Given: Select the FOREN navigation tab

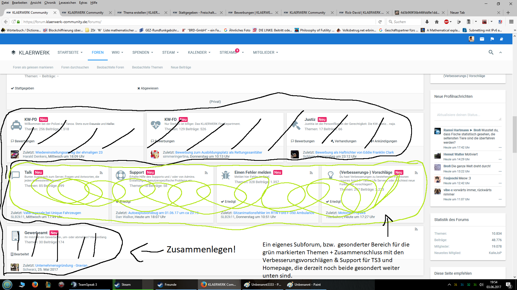Looking at the screenshot, I should pyautogui.click(x=97, y=52).
